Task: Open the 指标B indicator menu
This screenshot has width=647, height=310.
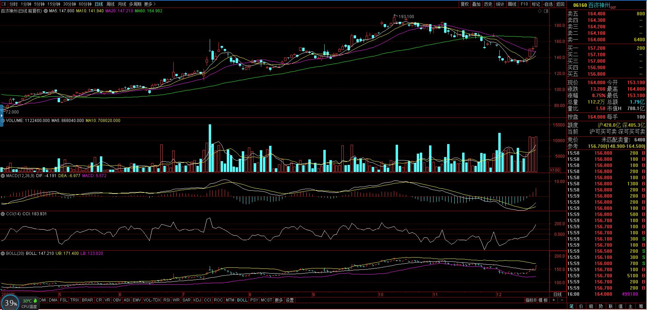Action: [531, 300]
